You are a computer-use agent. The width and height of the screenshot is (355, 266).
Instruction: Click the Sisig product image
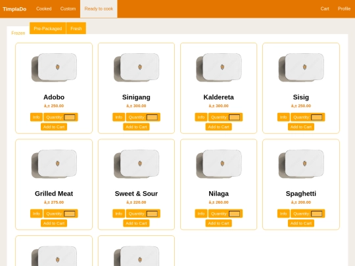tap(301, 68)
